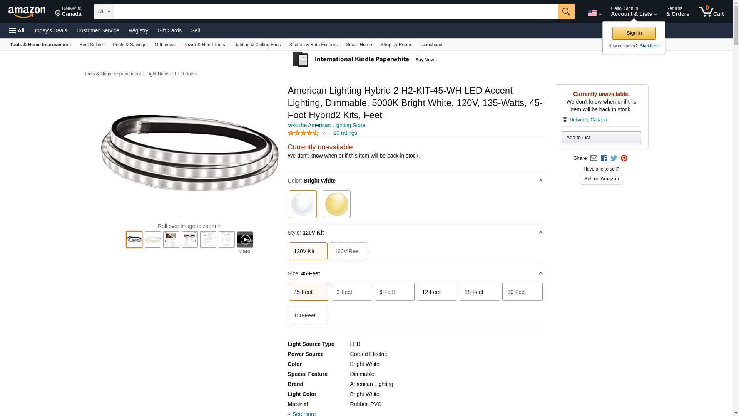Share product on Pinterest
Screen dimensions: 739x416
[x=624, y=158]
